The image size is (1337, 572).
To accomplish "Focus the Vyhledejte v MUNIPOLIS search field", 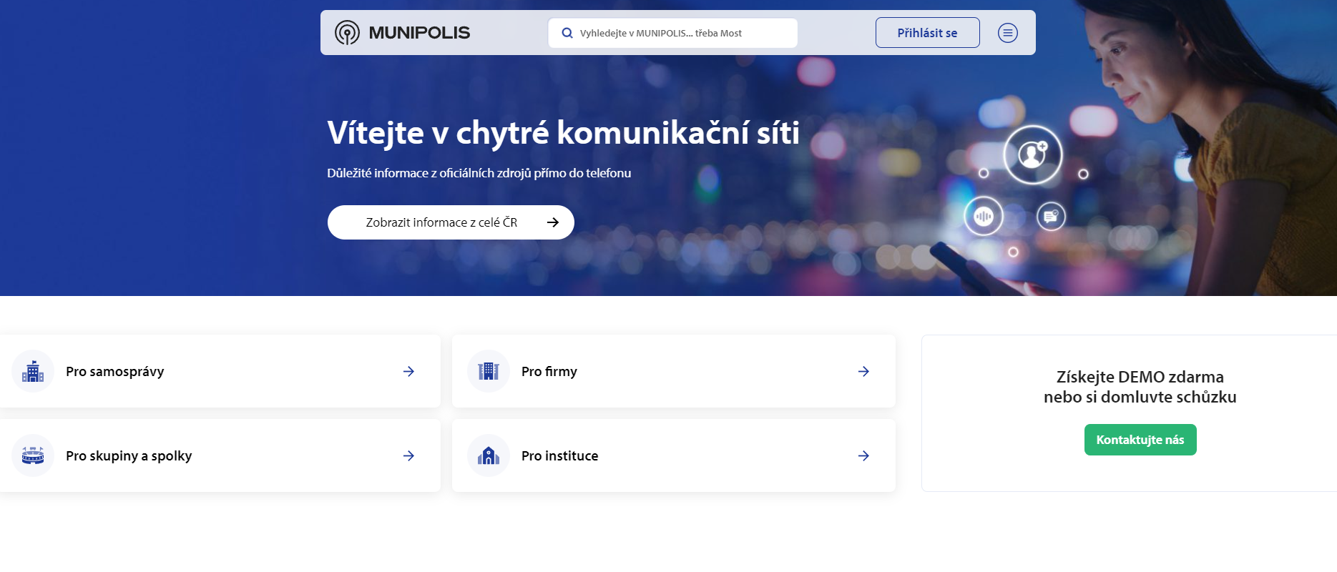I will pos(680,33).
